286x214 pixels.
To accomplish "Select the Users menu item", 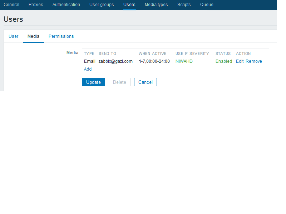I will pos(129,5).
